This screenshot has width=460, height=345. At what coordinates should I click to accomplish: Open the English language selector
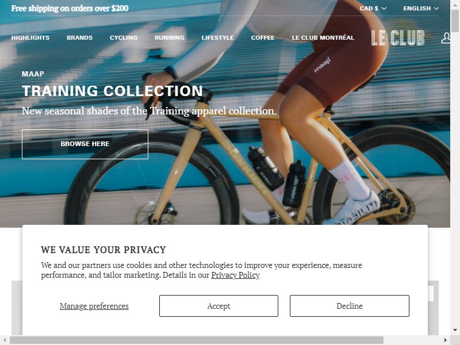point(421,8)
